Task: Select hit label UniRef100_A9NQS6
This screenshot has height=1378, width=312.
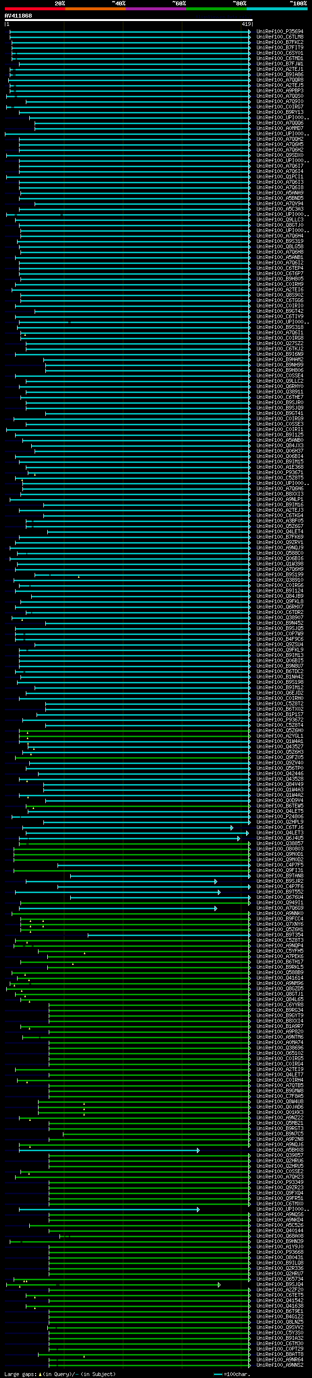Action: click(x=279, y=1214)
